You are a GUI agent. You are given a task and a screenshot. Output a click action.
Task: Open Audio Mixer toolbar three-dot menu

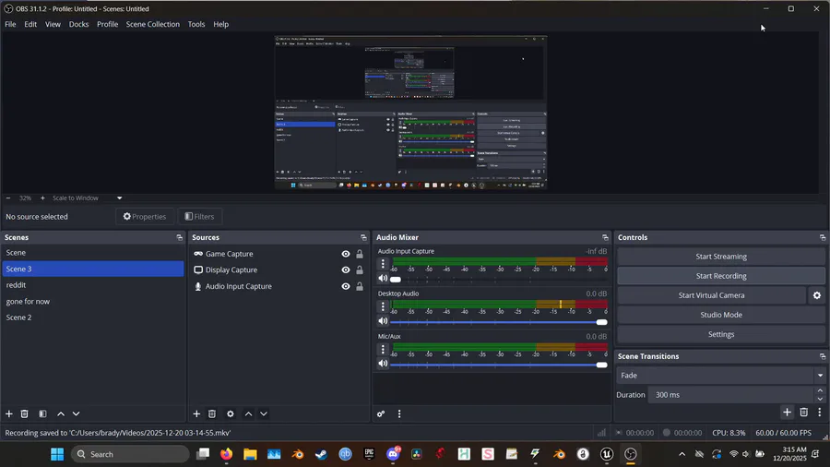click(x=399, y=413)
